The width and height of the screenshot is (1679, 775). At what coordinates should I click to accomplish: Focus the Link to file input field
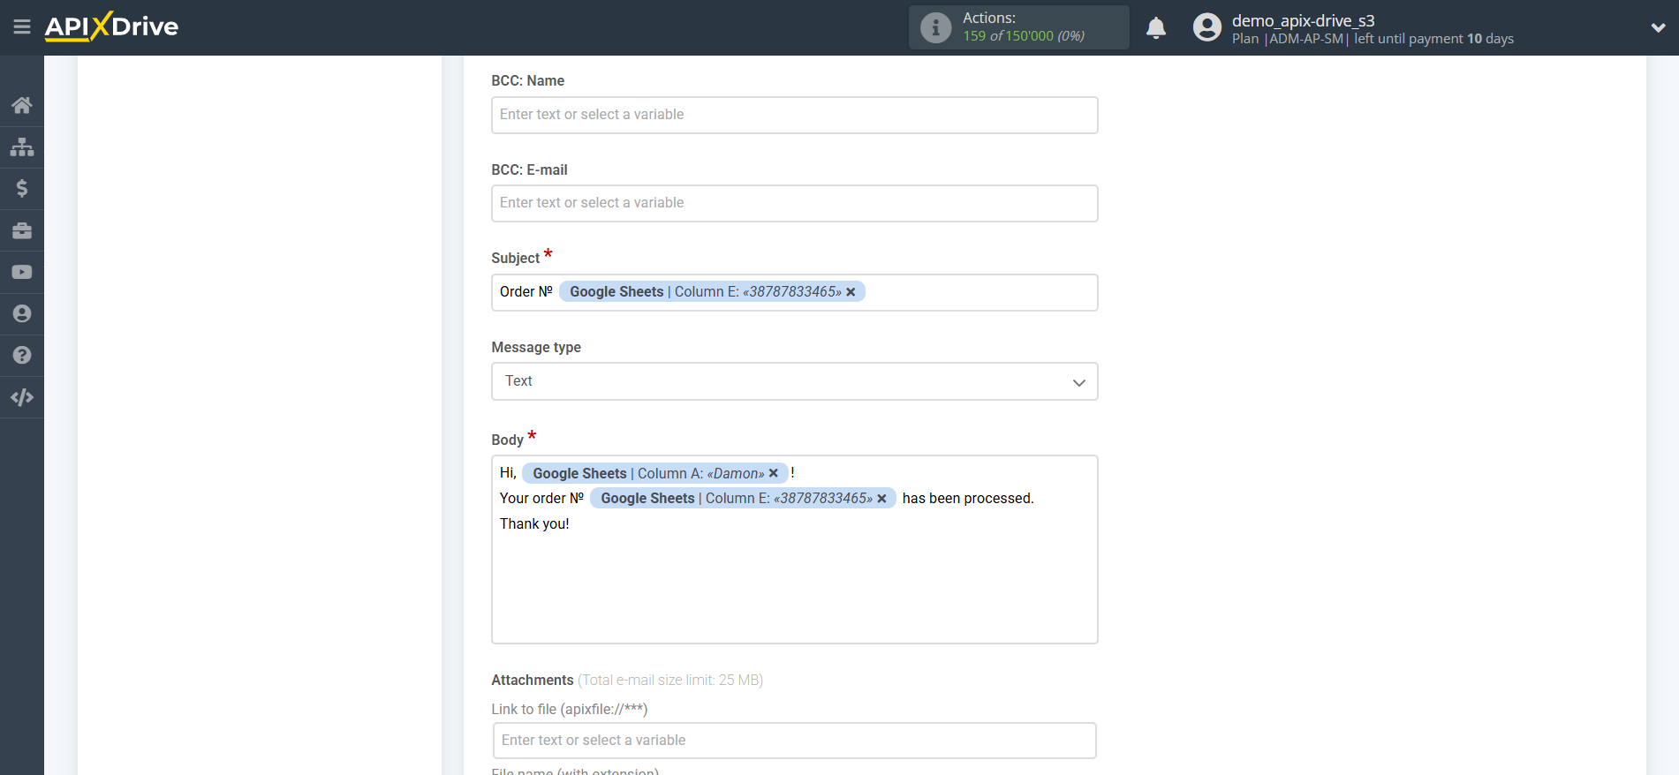click(x=794, y=741)
